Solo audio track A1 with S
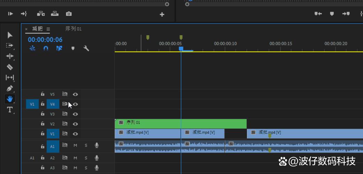 click(86, 145)
